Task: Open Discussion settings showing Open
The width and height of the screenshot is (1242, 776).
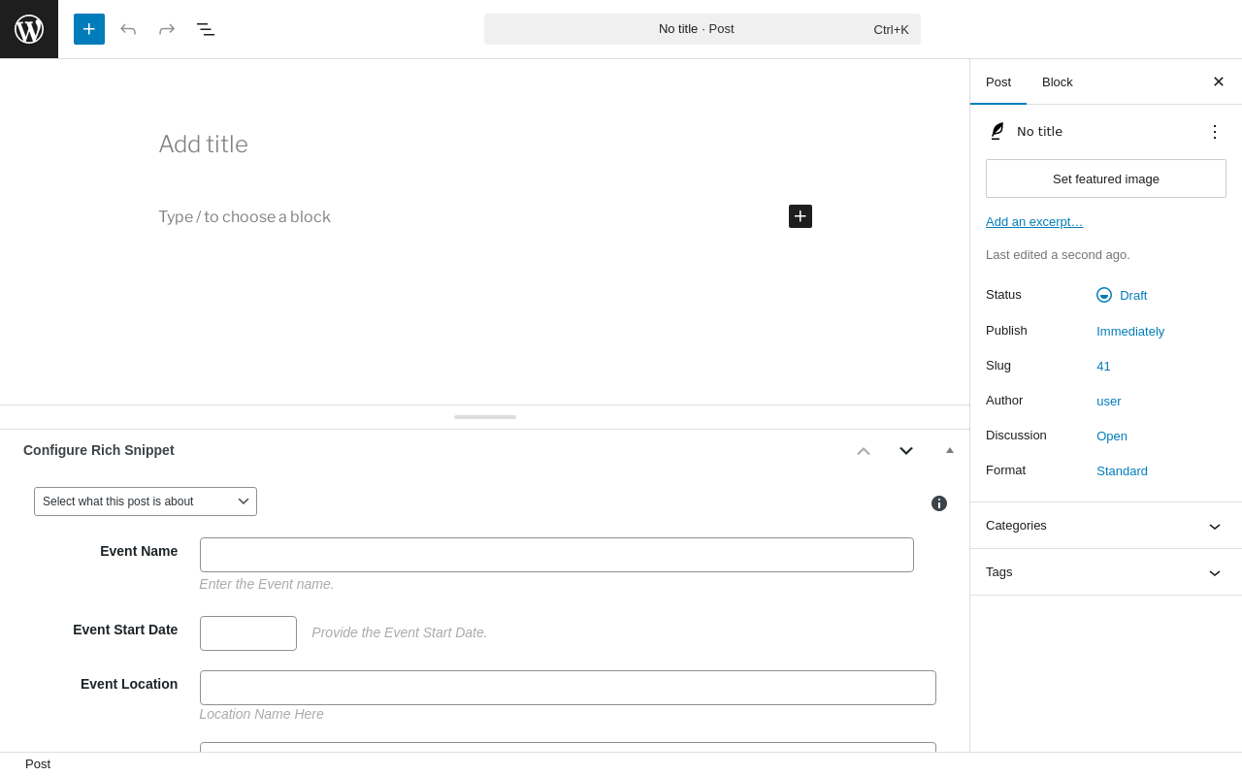Action: tap(1112, 436)
